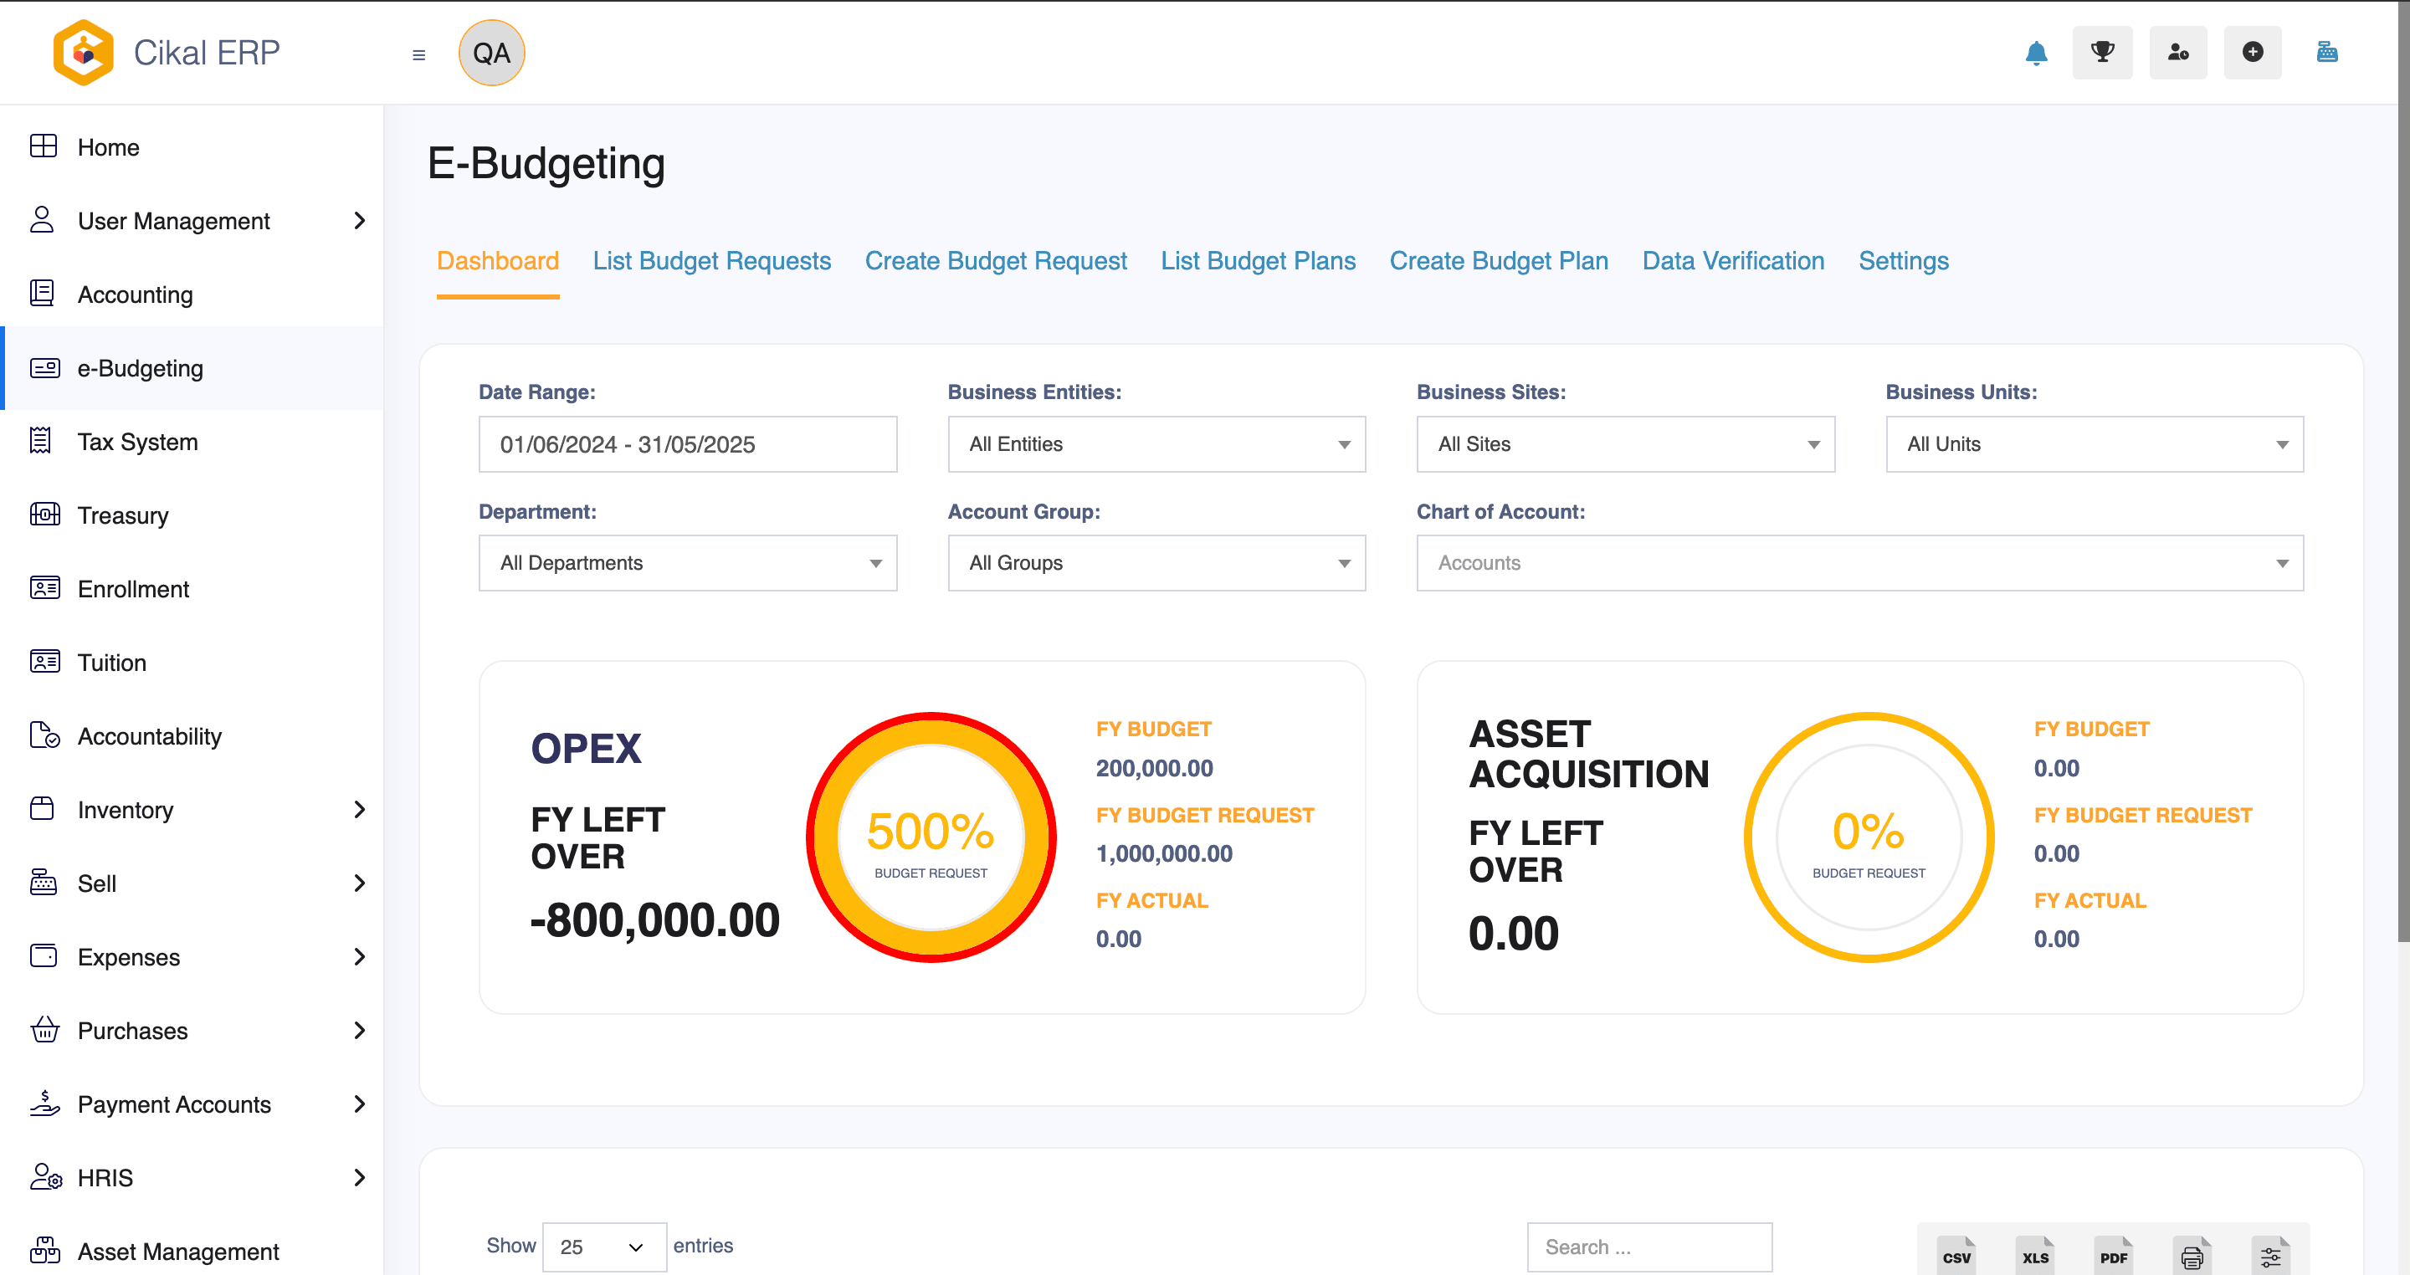
Task: Click the Accountability document icon
Action: tap(44, 735)
